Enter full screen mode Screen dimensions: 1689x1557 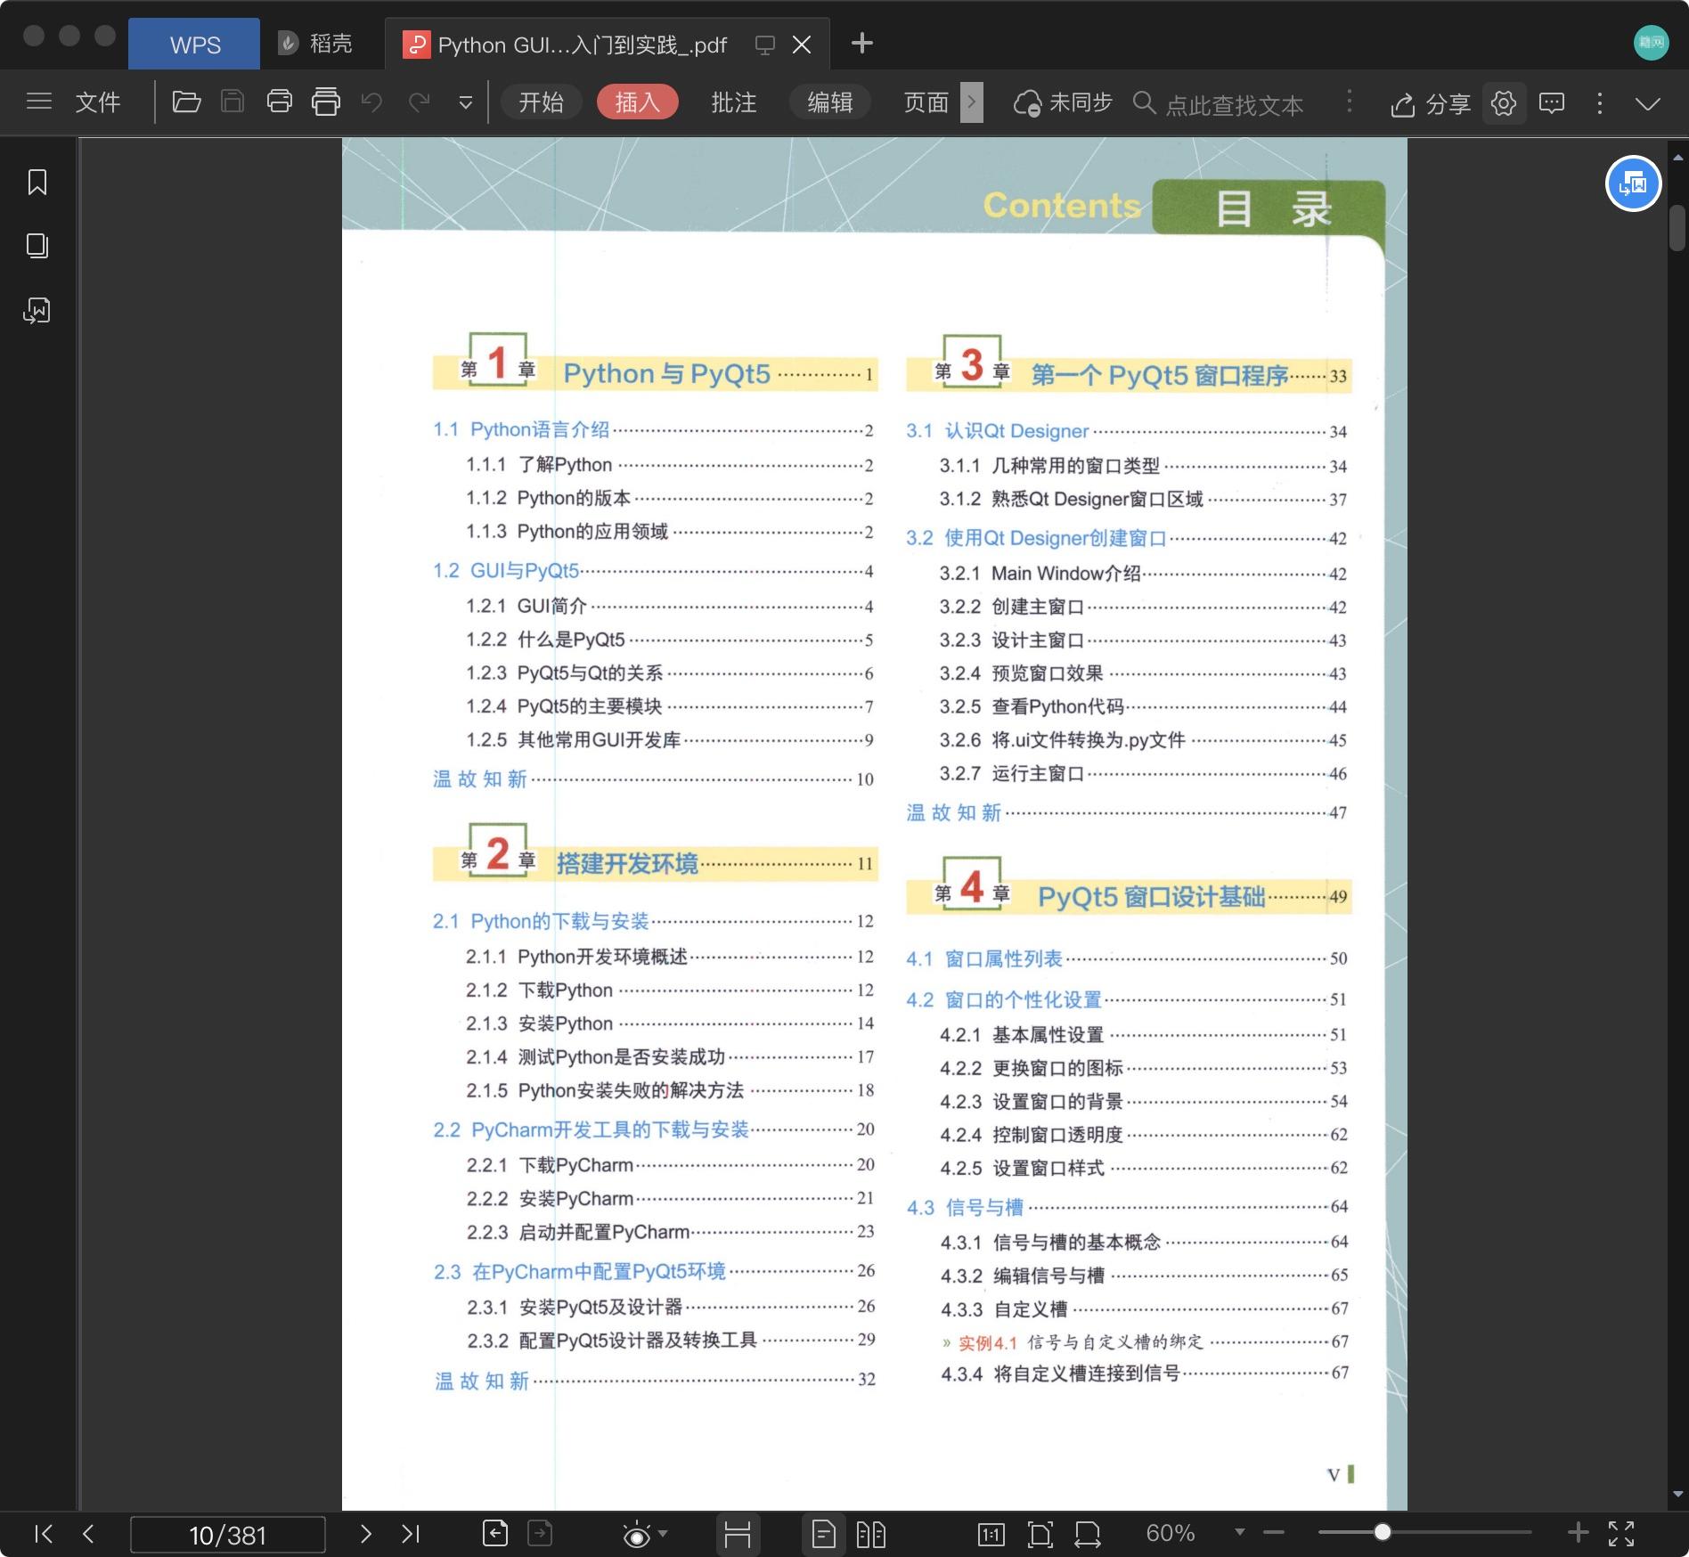[x=1621, y=1533]
